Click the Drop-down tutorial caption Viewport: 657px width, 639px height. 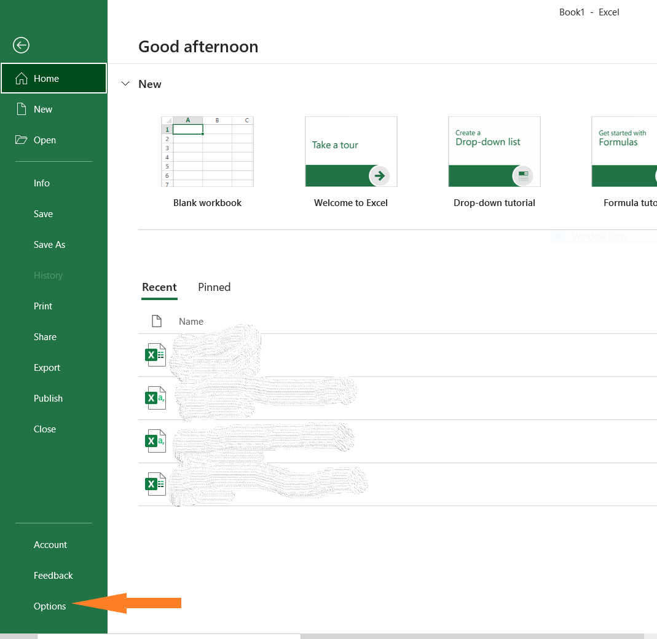click(x=494, y=203)
